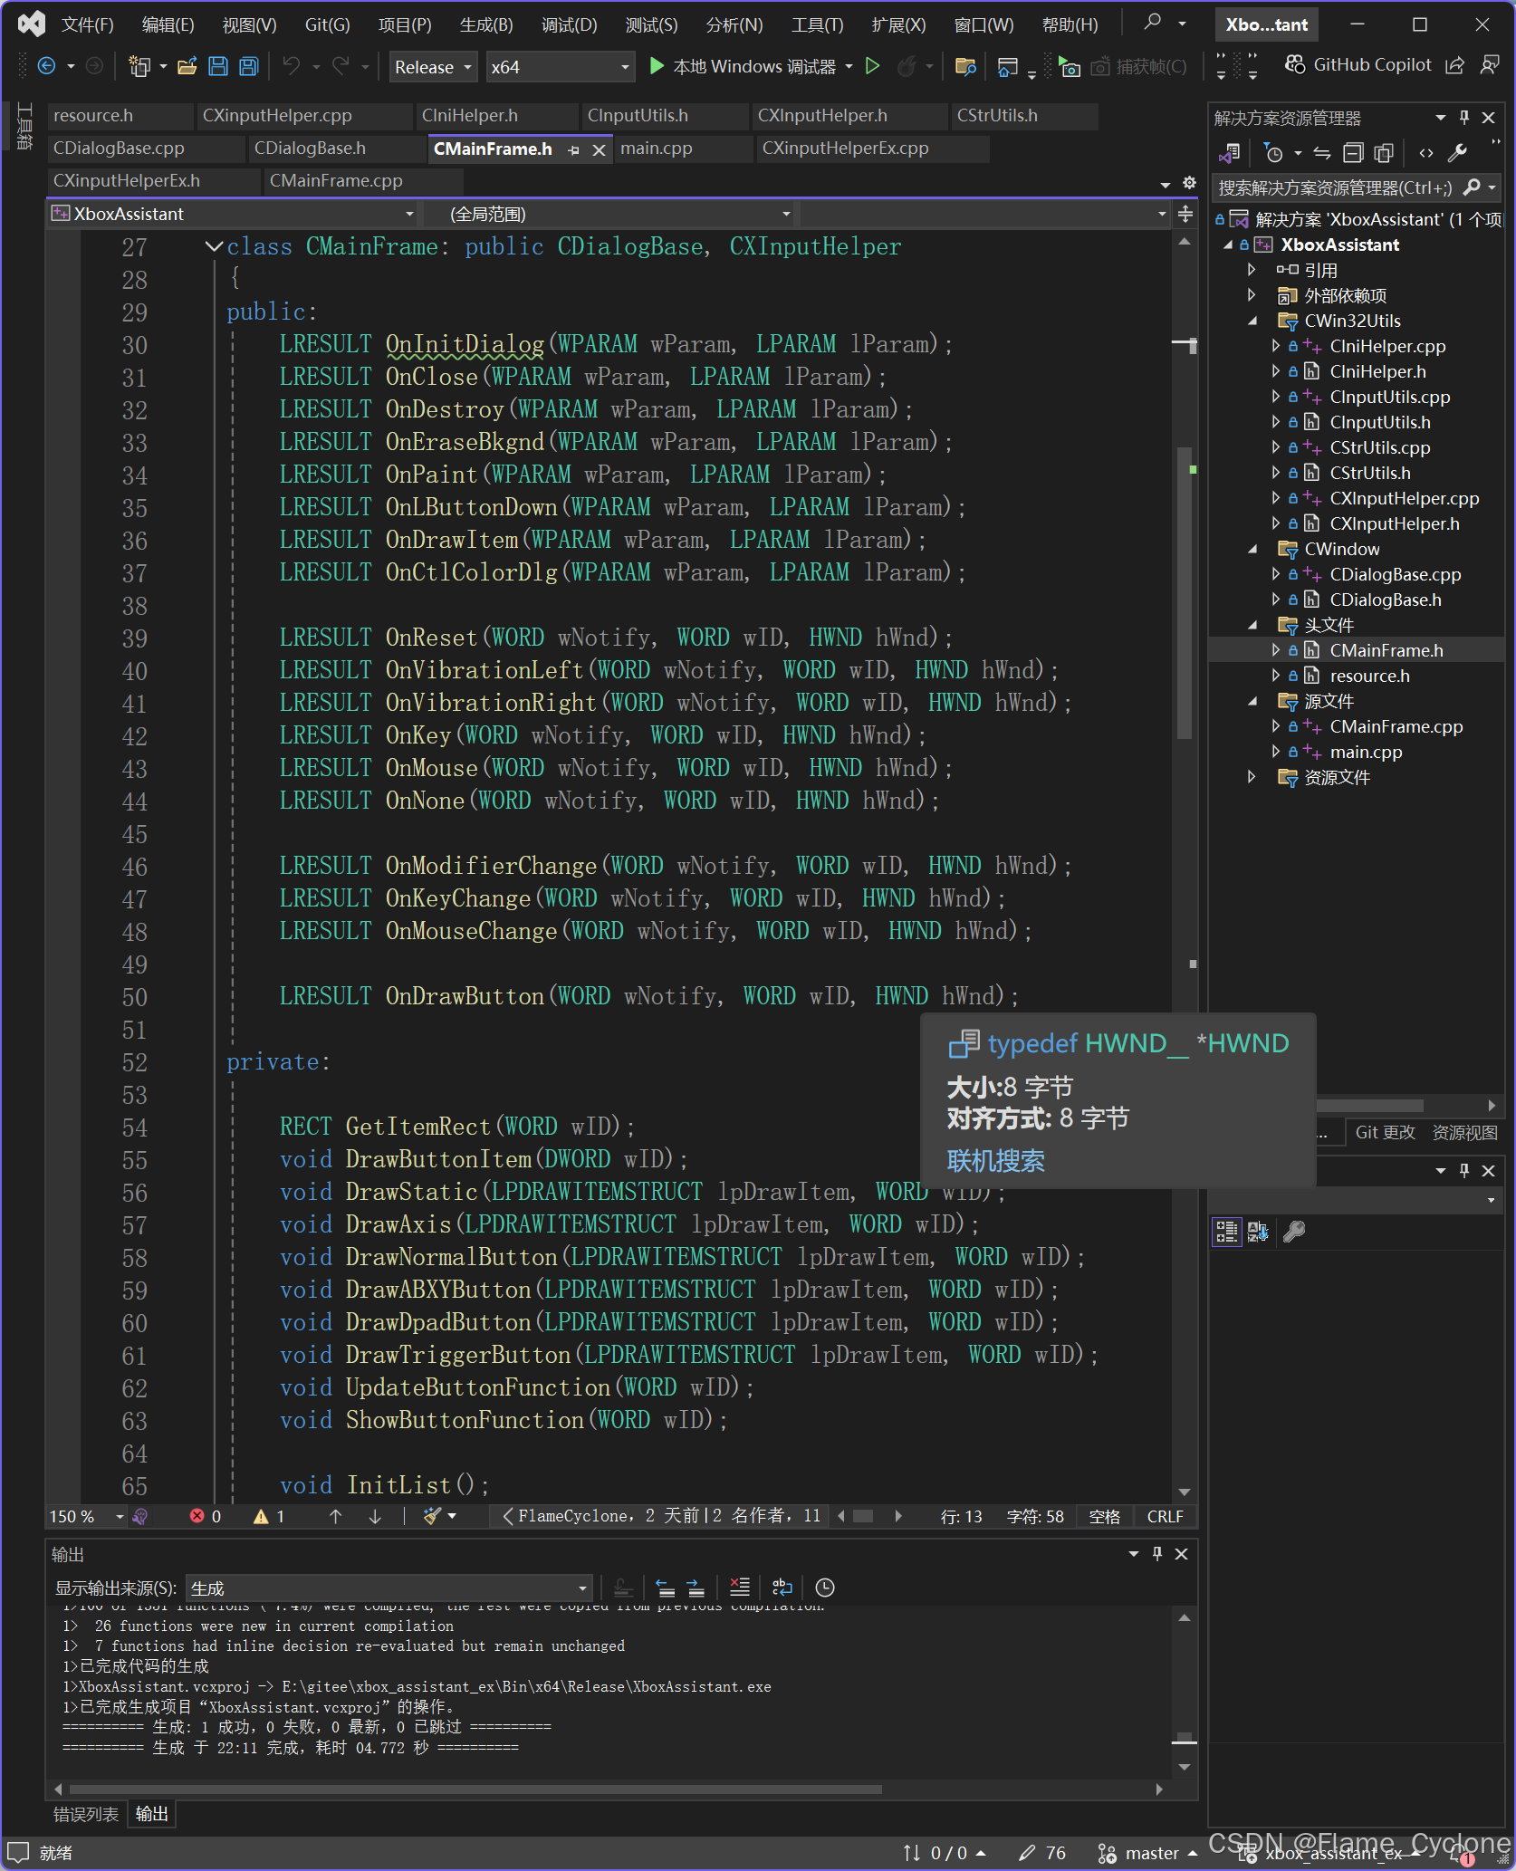Expand the References node in Solution Explorer

[1252, 270]
